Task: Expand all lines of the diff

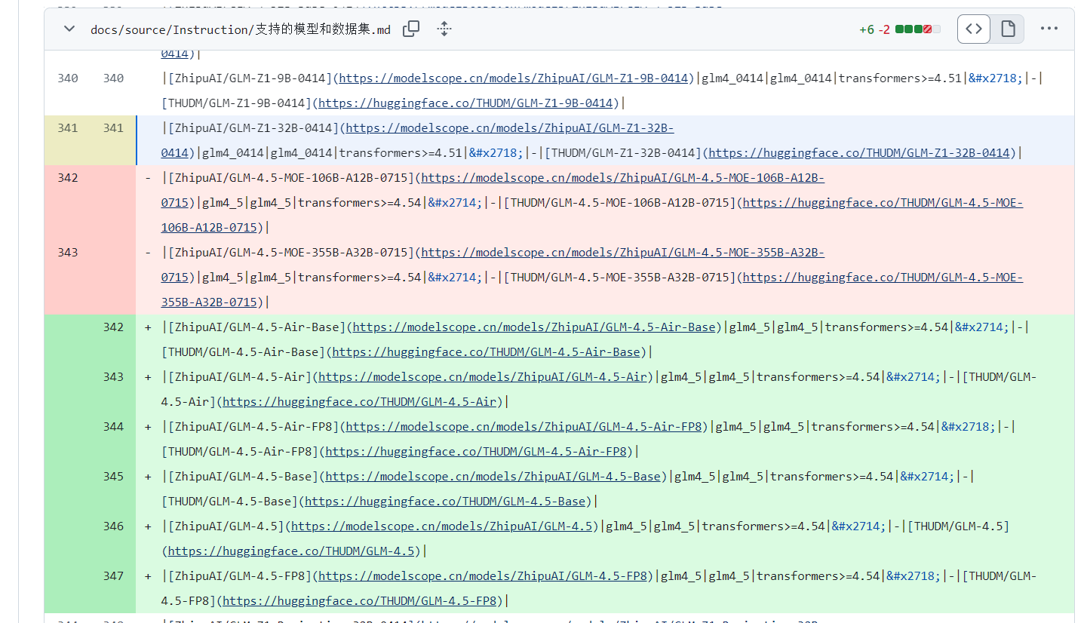Action: point(444,29)
